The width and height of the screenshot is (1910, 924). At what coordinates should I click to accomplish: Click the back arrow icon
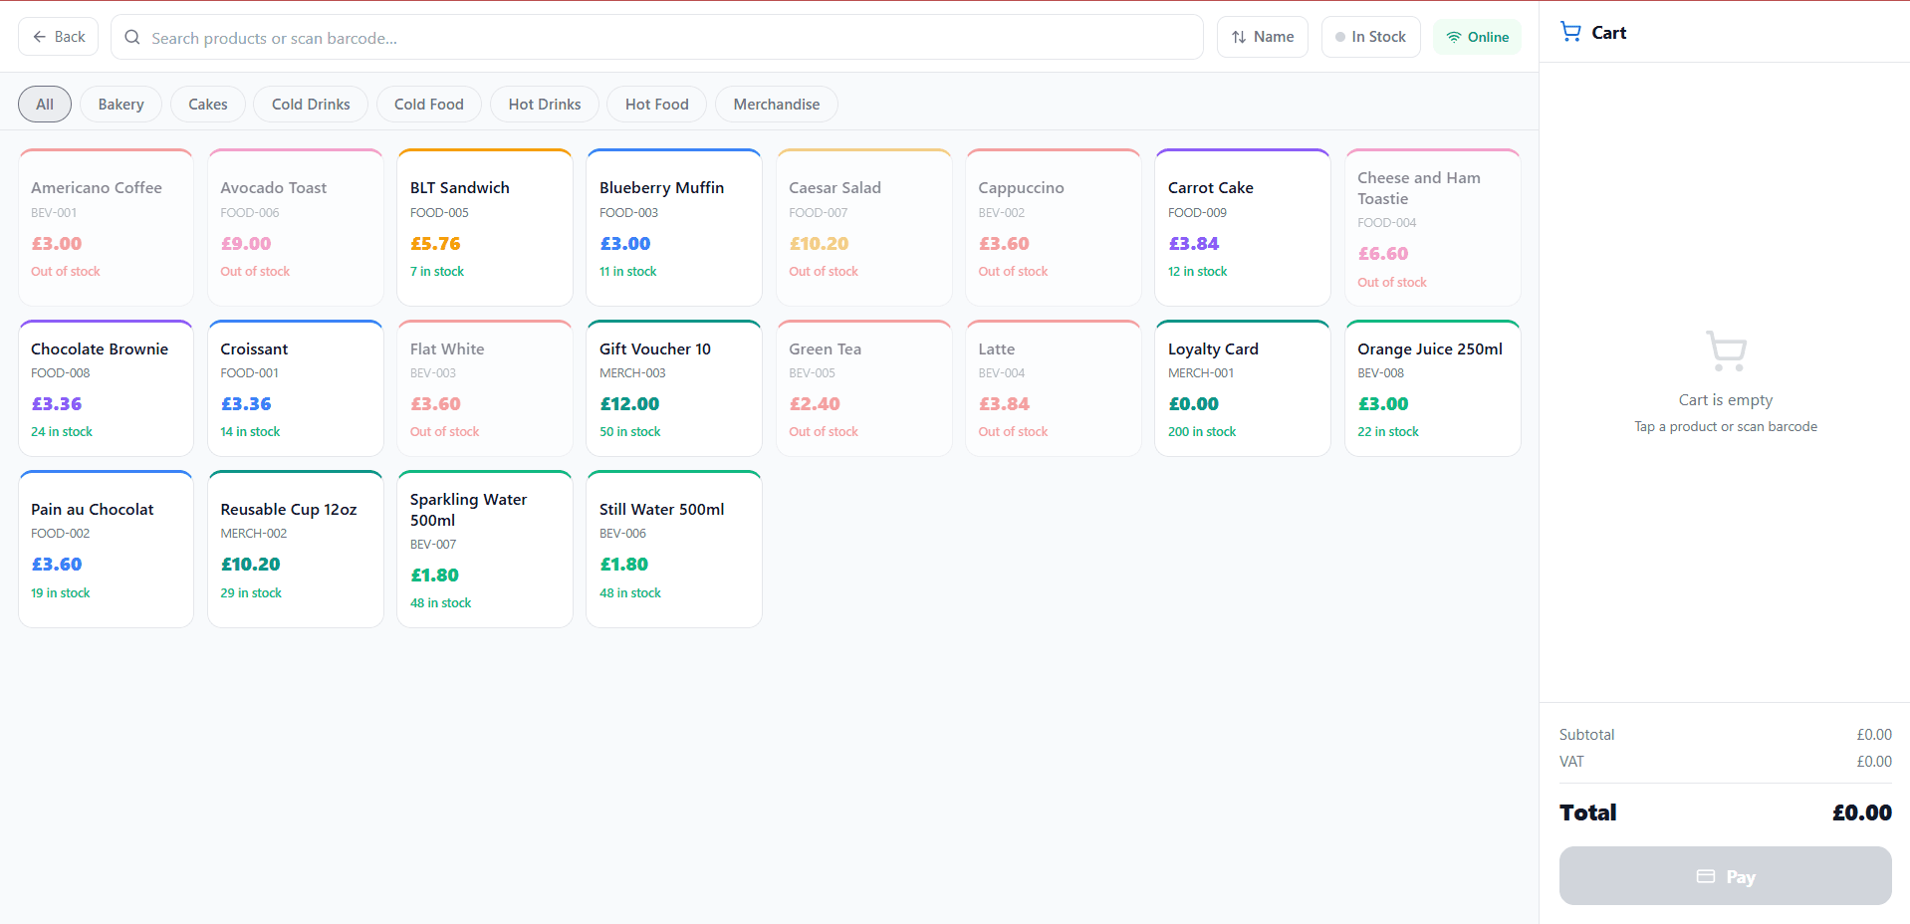tap(40, 37)
